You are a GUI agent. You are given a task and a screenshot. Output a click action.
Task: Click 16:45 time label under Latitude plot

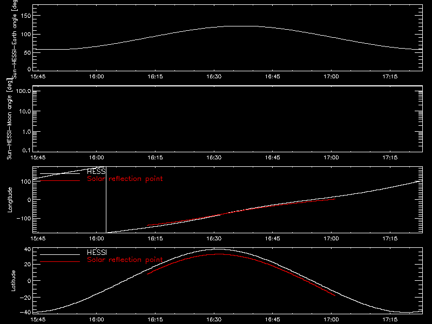273,320
